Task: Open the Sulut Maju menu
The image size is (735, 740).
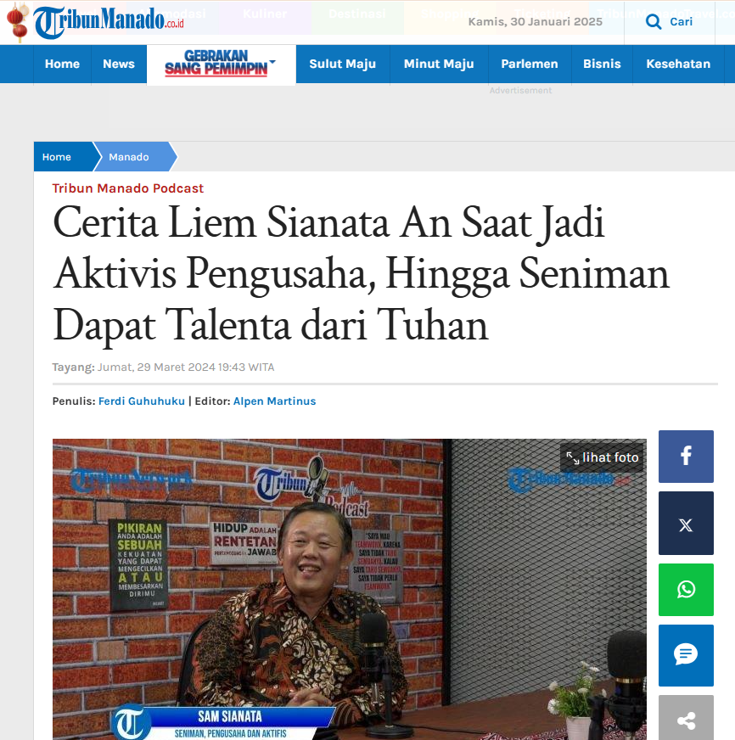Action: click(x=342, y=64)
